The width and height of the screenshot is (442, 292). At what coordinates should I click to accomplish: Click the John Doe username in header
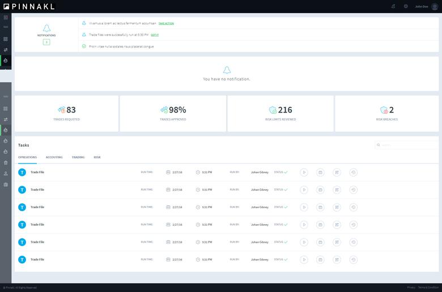[x=422, y=6]
